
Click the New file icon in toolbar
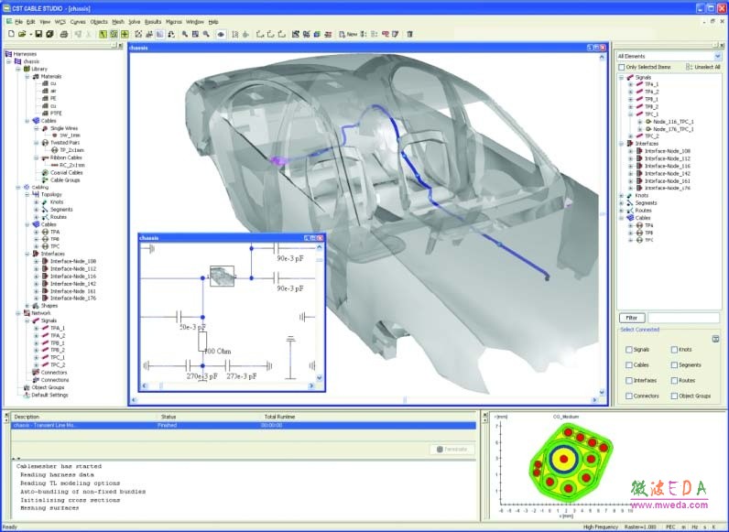(x=11, y=34)
